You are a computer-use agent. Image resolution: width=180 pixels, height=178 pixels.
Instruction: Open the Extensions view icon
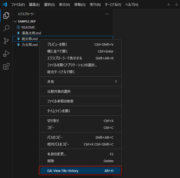point(6,66)
